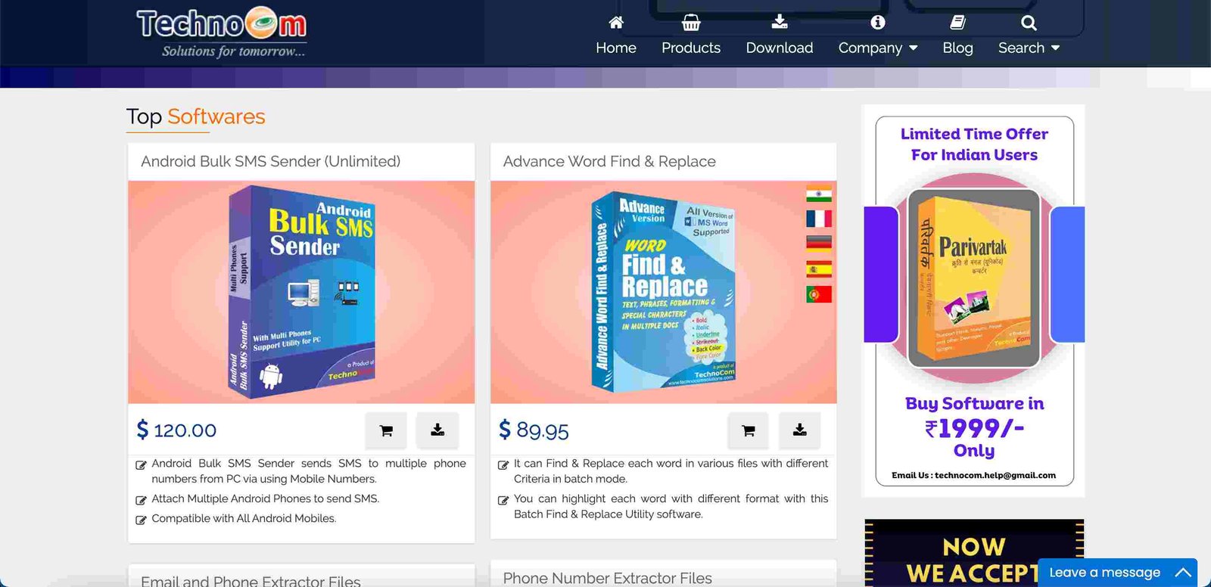Select the Portugal flag icon
1211x587 pixels.
(818, 293)
